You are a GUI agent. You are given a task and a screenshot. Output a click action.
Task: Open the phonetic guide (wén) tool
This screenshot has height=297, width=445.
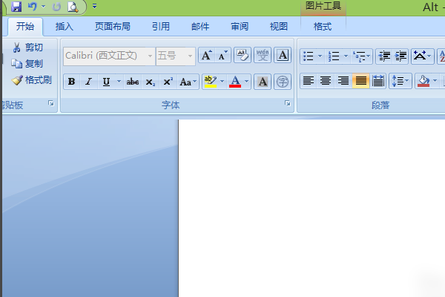(x=263, y=55)
